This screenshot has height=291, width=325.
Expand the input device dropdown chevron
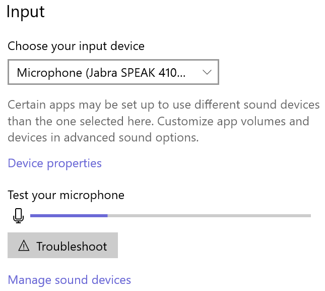pyautogui.click(x=207, y=72)
